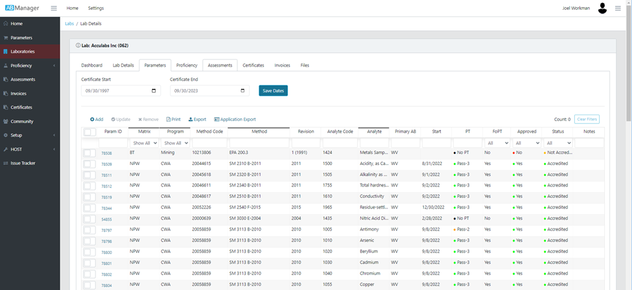Image resolution: width=632 pixels, height=290 pixels.
Task: Expand the Proficiency sidebar submenu
Action: coord(54,65)
